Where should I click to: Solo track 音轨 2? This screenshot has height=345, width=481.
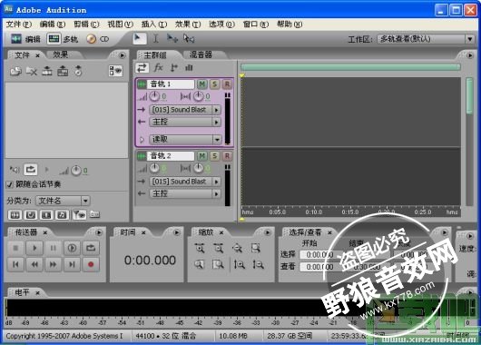click(214, 156)
